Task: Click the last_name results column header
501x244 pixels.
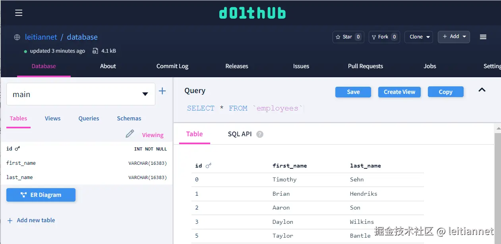Action: (x=366, y=166)
